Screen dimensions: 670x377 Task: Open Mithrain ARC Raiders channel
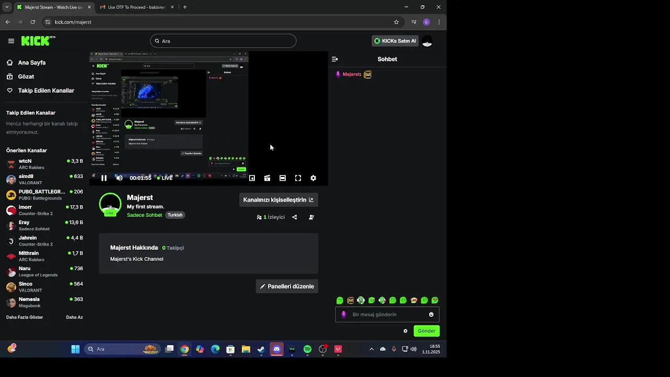[44, 256]
